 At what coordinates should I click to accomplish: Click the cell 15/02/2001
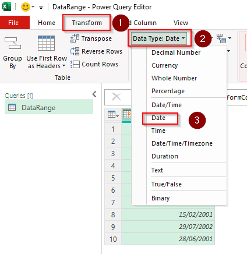coord(168,214)
